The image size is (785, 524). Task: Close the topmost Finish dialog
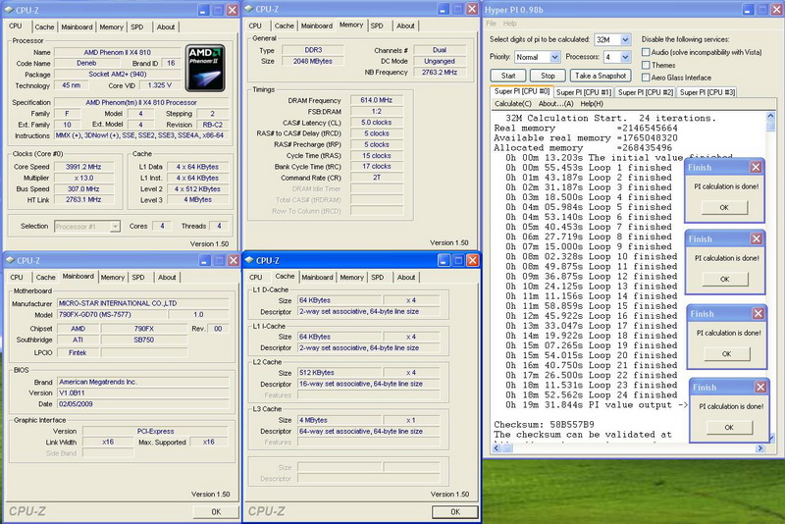(x=757, y=168)
